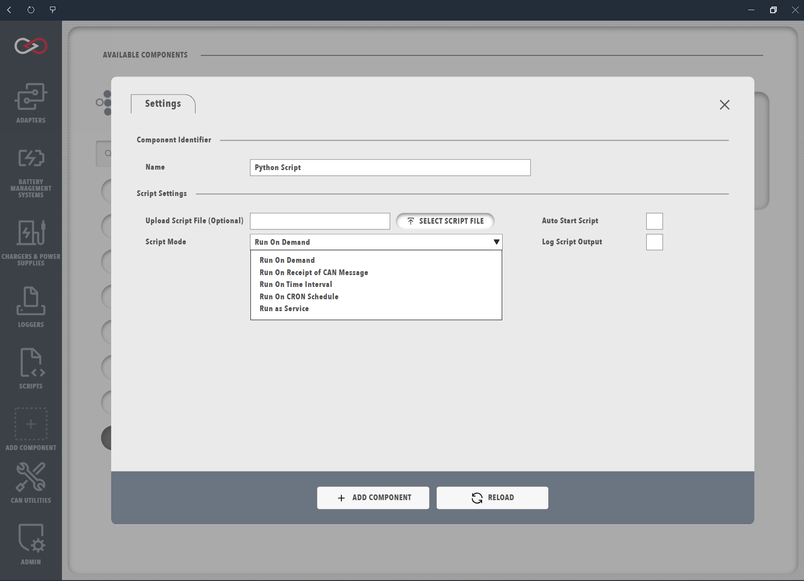
Task: Pick Run On Time Interval mode
Action: (x=296, y=284)
